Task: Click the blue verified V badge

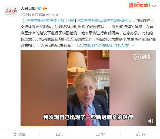Action: (39, 8)
